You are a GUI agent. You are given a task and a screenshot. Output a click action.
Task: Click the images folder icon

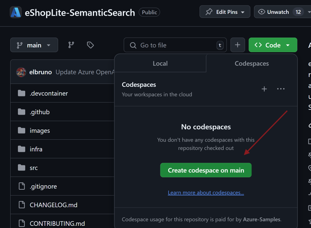pos(22,130)
